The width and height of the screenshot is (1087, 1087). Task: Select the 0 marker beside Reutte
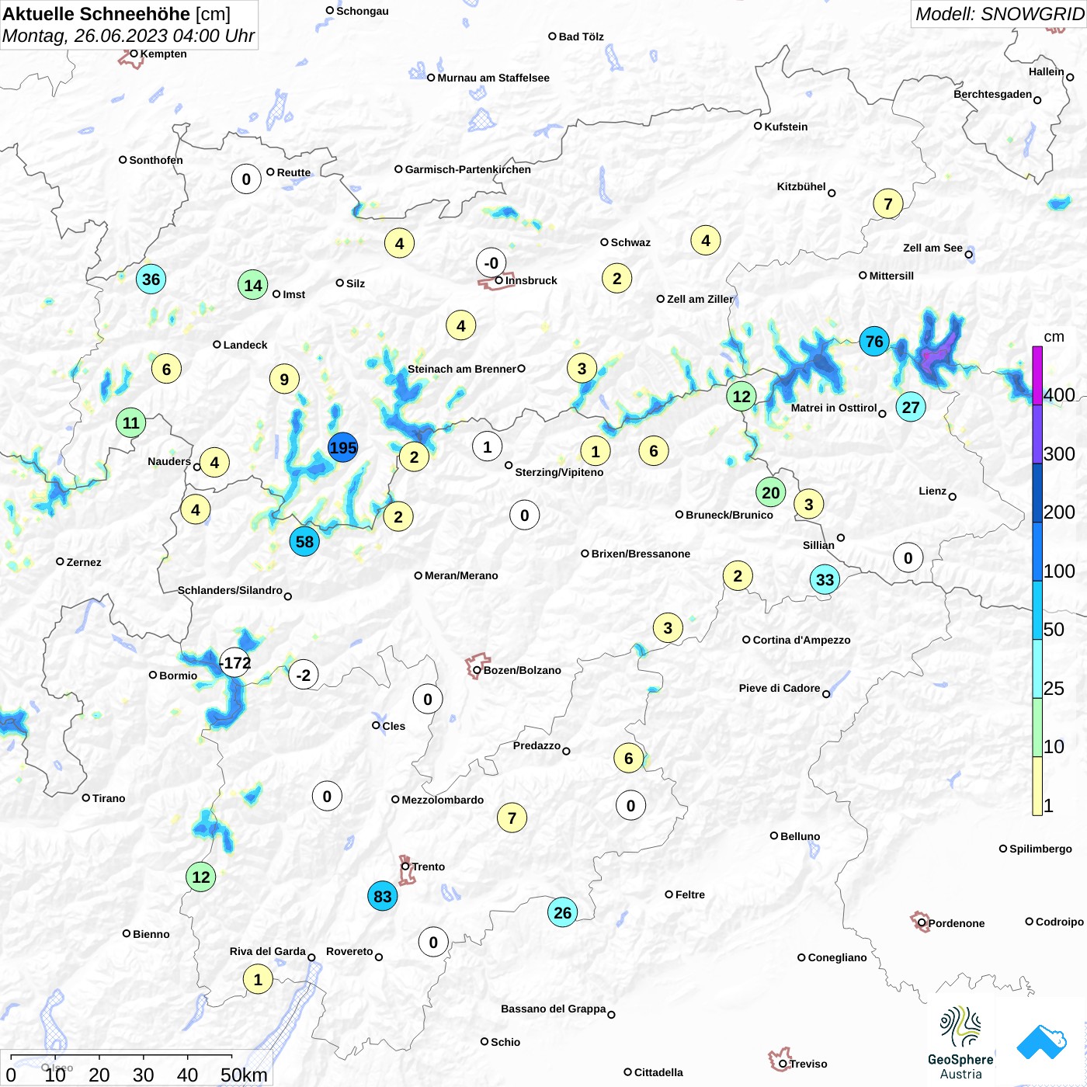pyautogui.click(x=246, y=179)
